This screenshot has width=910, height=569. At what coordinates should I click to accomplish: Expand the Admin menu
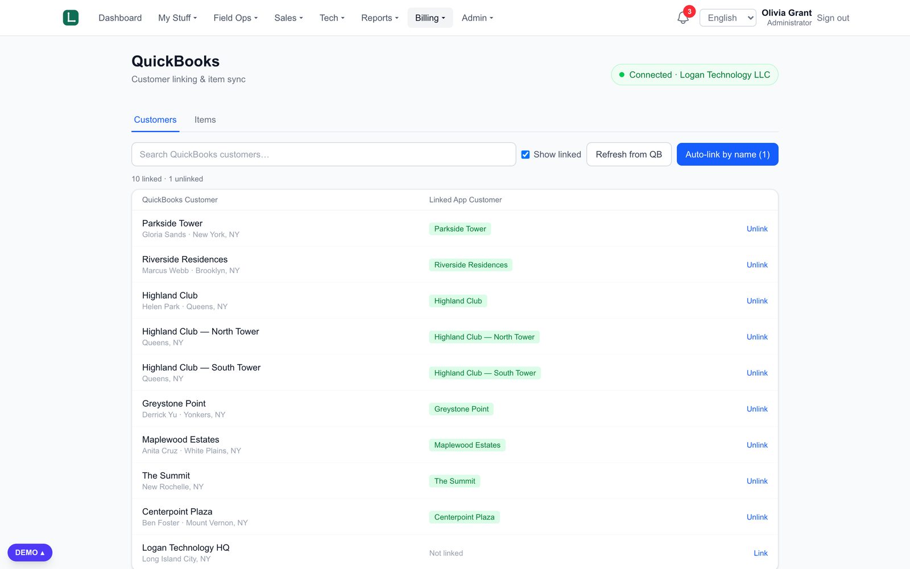click(x=477, y=18)
